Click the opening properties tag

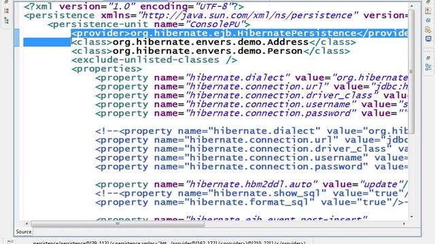pyautogui.click(x=107, y=68)
